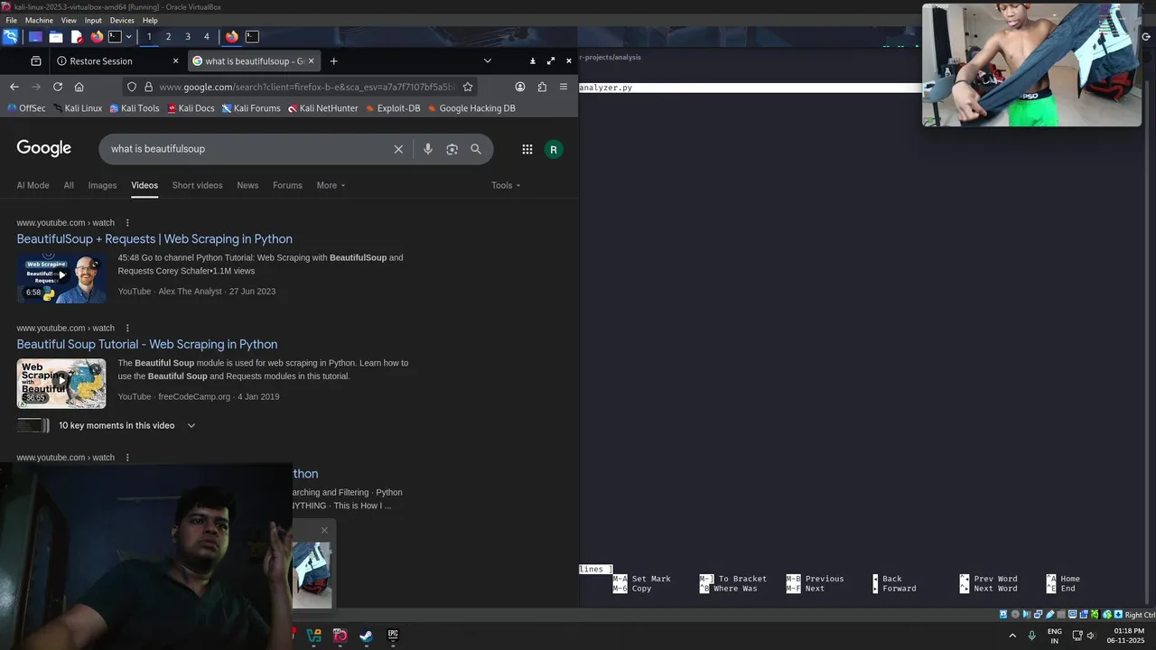Switch to Images results tab
Viewport: 1156px width, 650px height.
click(x=102, y=185)
